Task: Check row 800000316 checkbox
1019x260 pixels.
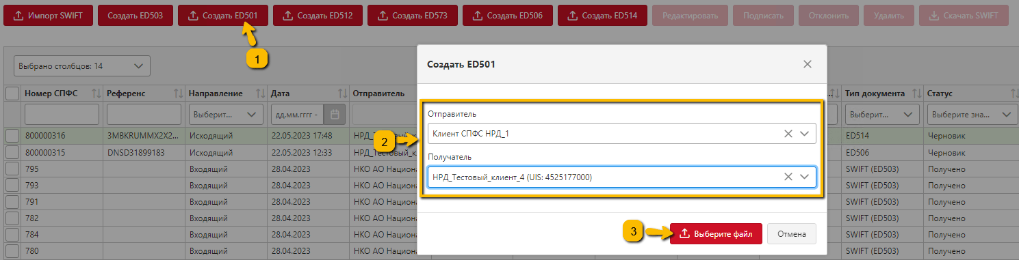Action: pos(12,135)
